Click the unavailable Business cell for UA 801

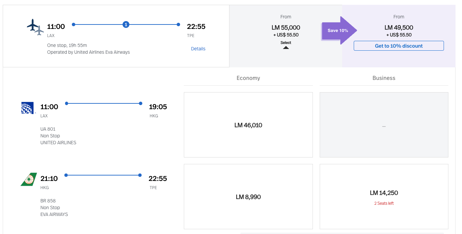click(x=384, y=125)
